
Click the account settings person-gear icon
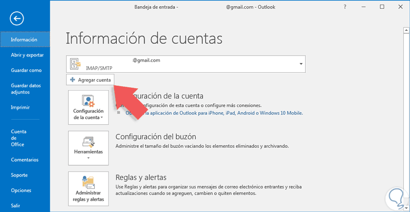pyautogui.click(x=88, y=101)
